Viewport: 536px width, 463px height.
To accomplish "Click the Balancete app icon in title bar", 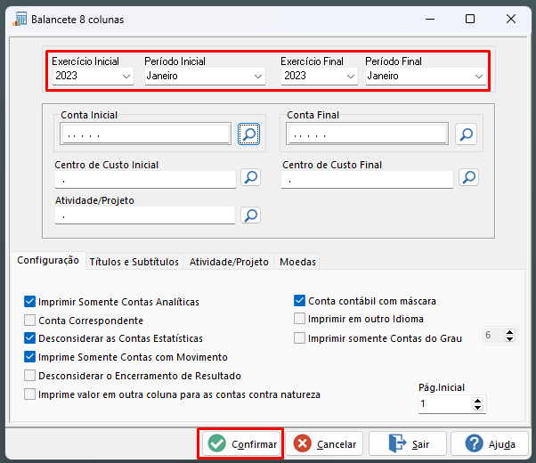I will tap(20, 19).
